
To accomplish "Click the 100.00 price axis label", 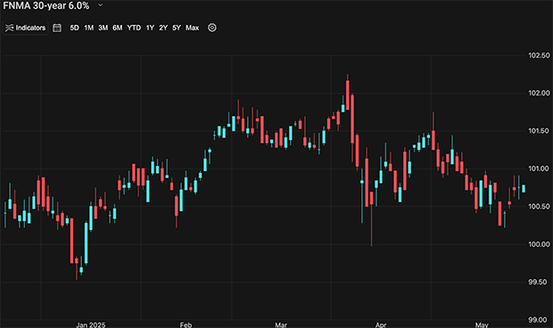I will 539,244.
